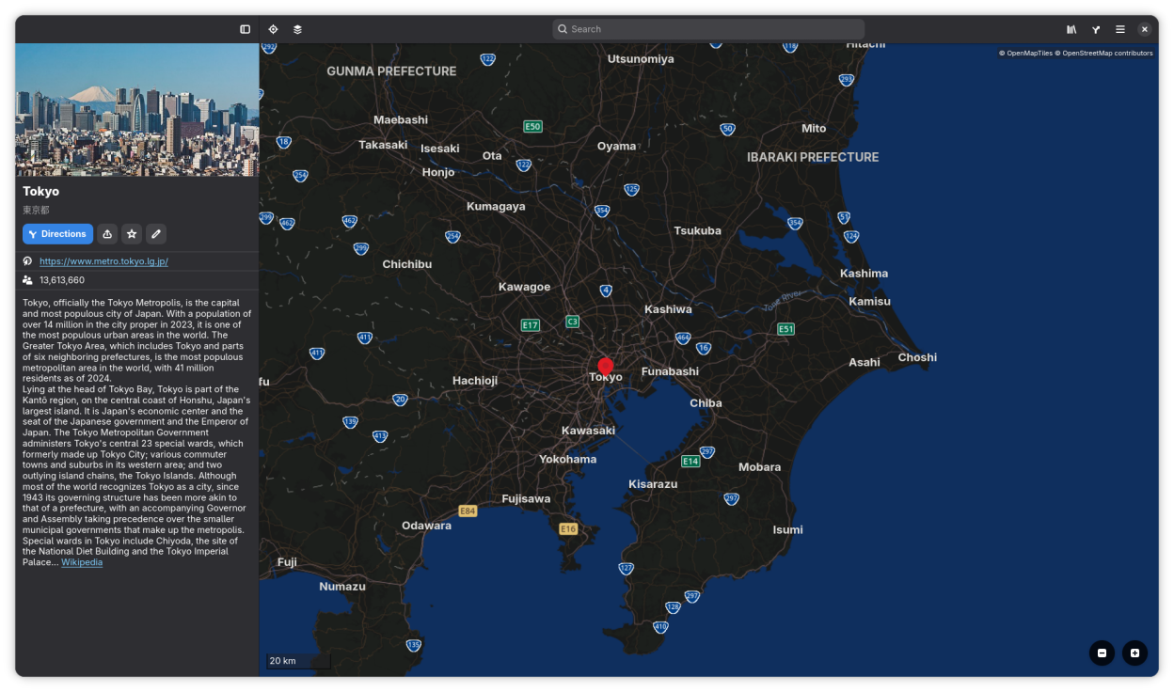Zoom in the map with plus

pos(1134,653)
